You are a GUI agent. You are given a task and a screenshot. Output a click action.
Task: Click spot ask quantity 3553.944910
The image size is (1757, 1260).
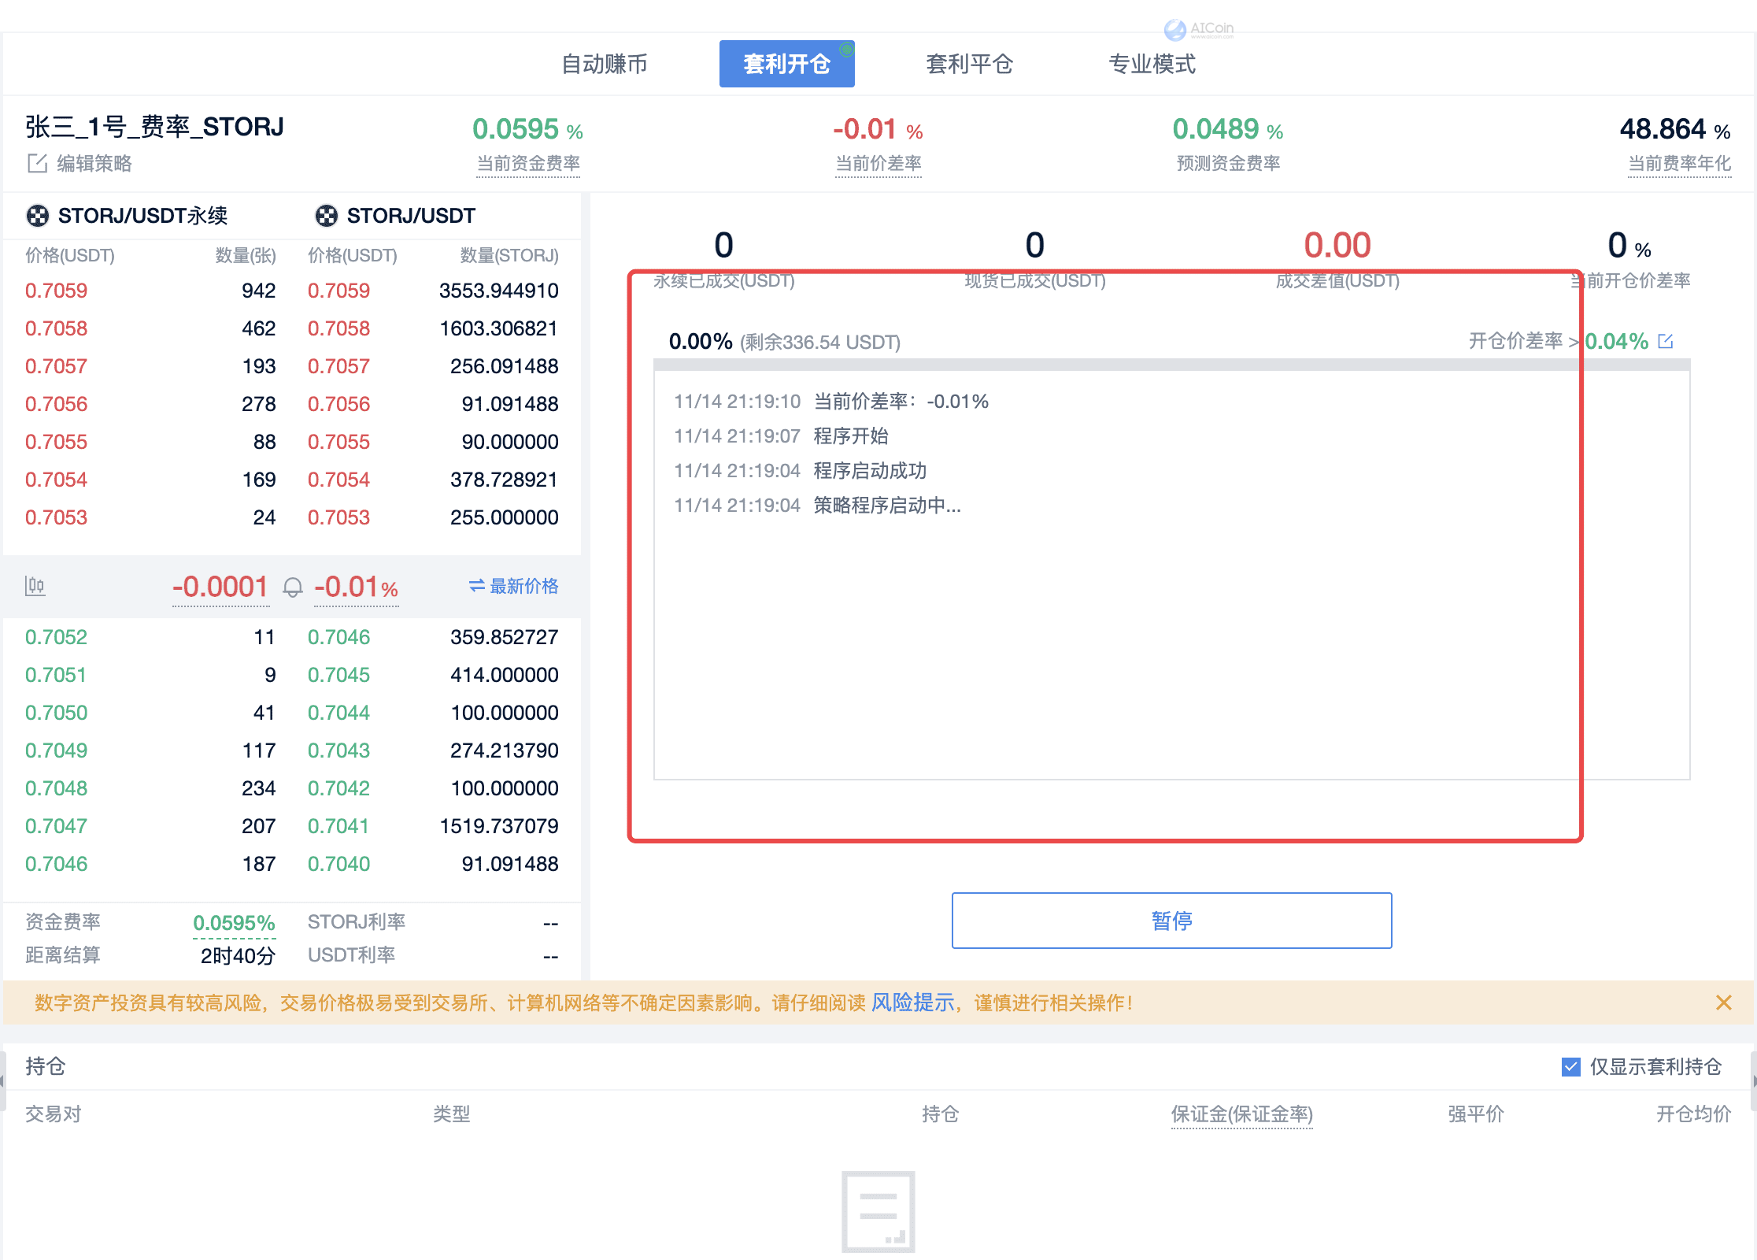tap(498, 291)
